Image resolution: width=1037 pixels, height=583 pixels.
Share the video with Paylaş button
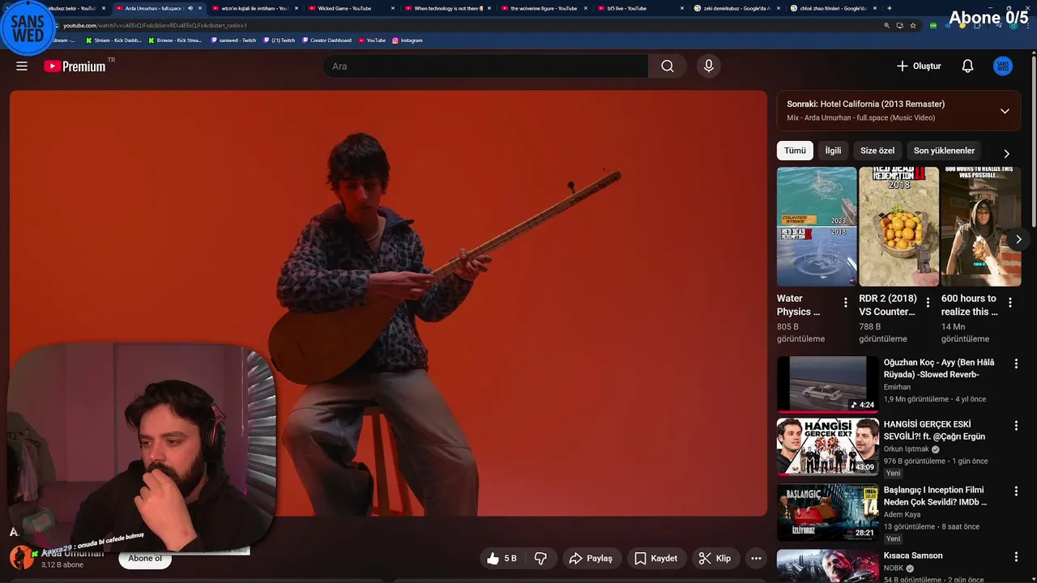591,558
